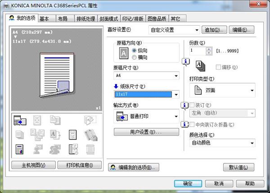This screenshot has height=193, width=270.
Task: Click the 取消 cancel button
Action: (x=219, y=184)
